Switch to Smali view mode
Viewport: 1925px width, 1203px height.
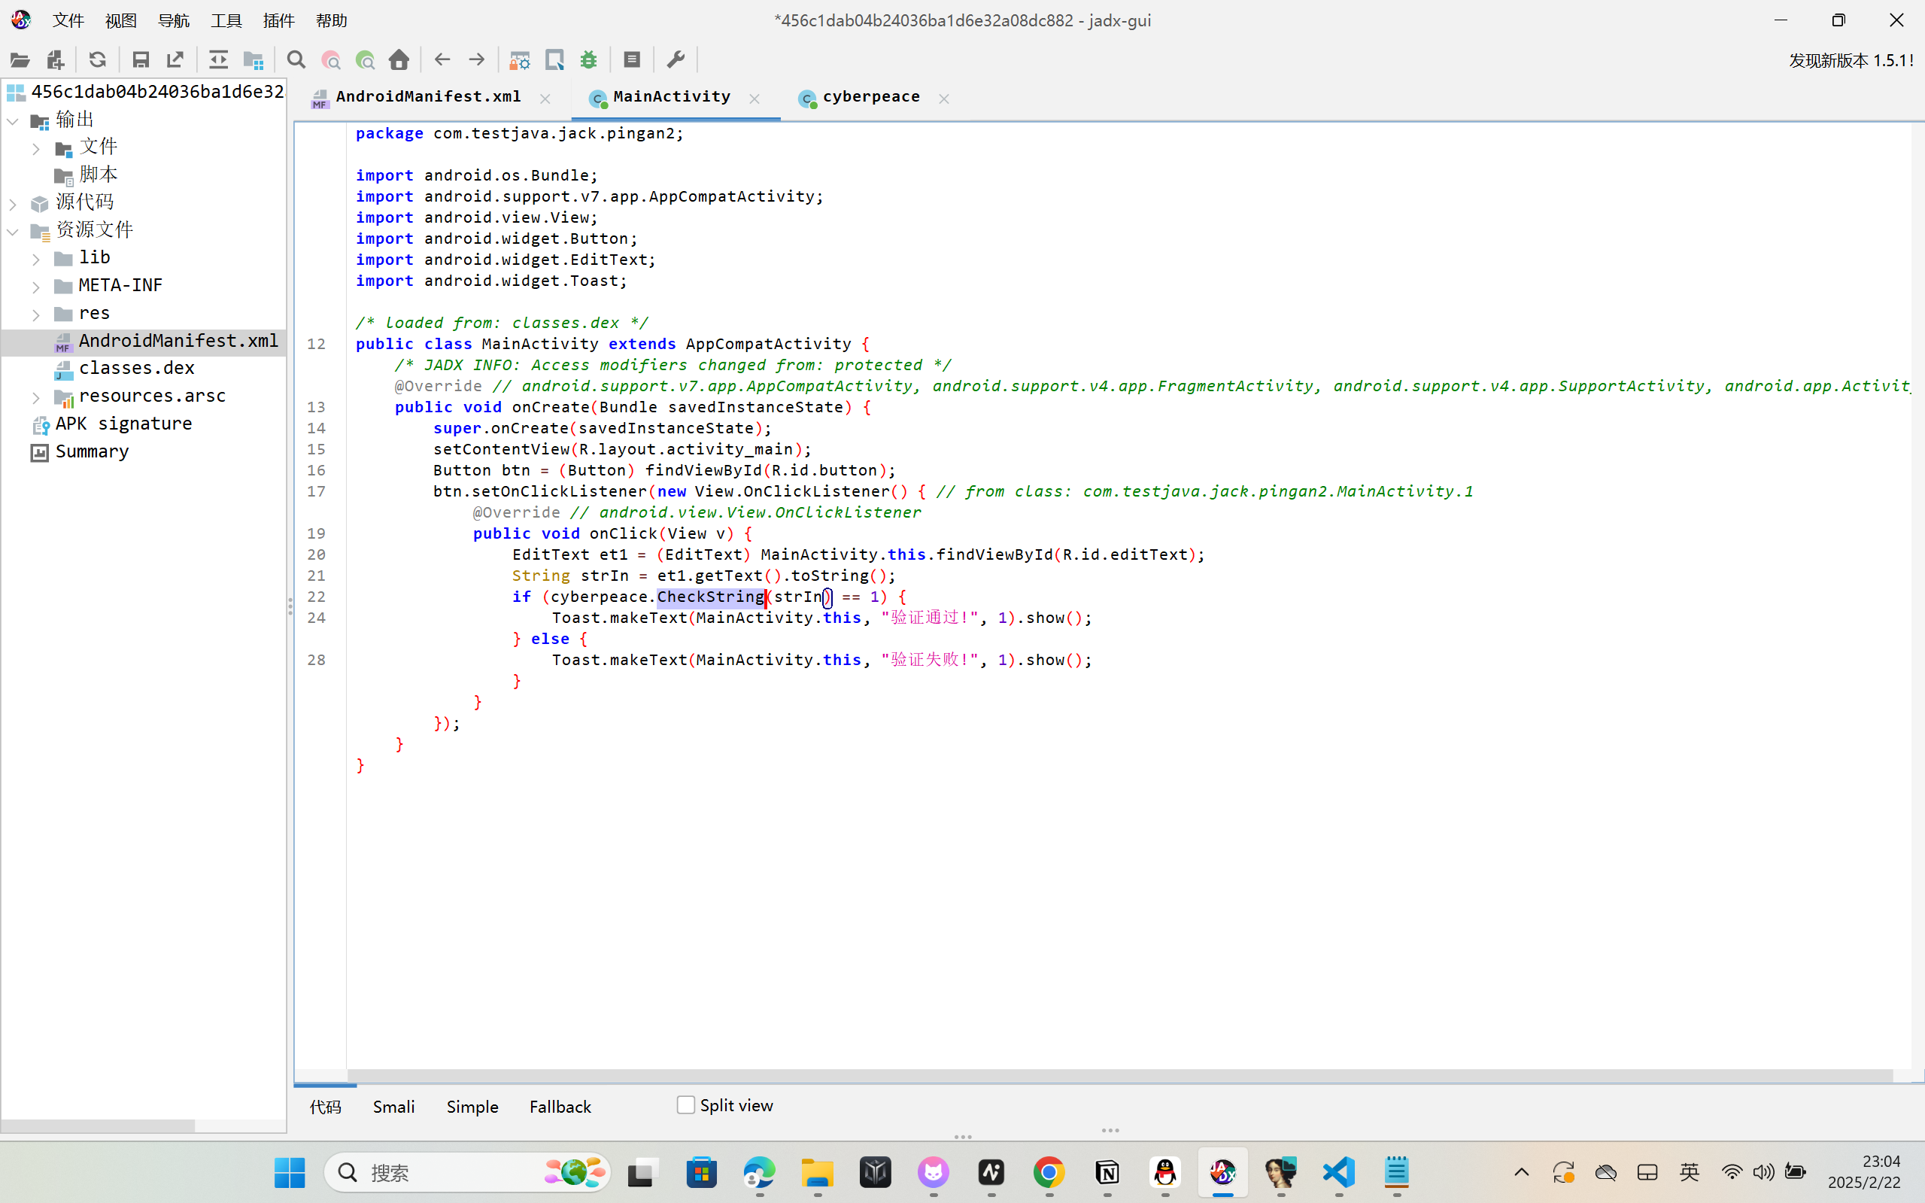tap(393, 1107)
